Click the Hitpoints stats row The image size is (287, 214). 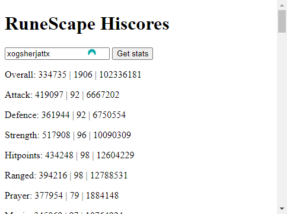[x=69, y=155]
